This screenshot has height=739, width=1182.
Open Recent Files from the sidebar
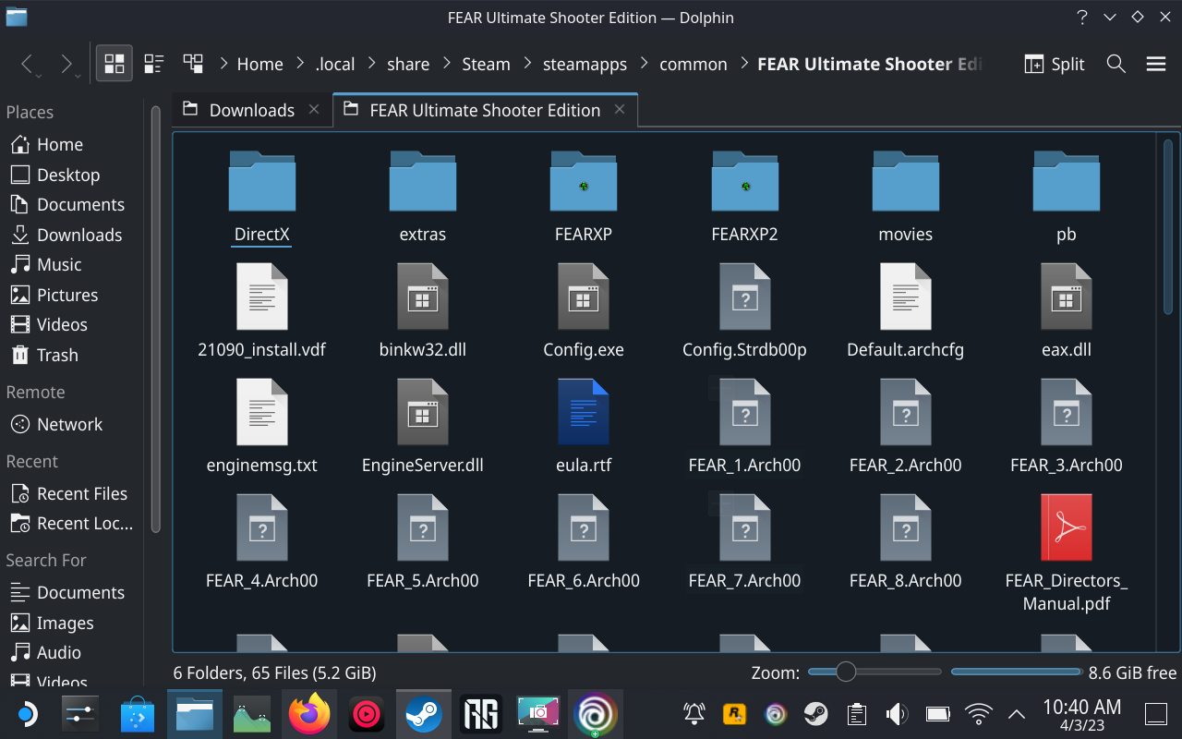[81, 493]
